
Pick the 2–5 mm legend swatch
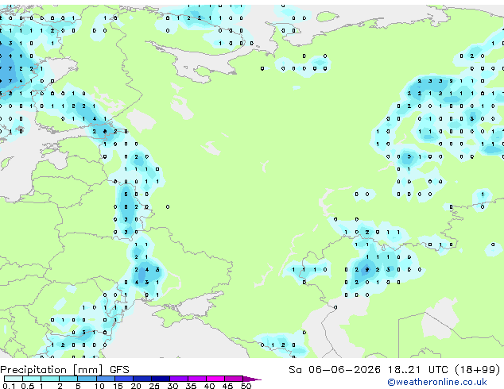[x=68, y=379]
